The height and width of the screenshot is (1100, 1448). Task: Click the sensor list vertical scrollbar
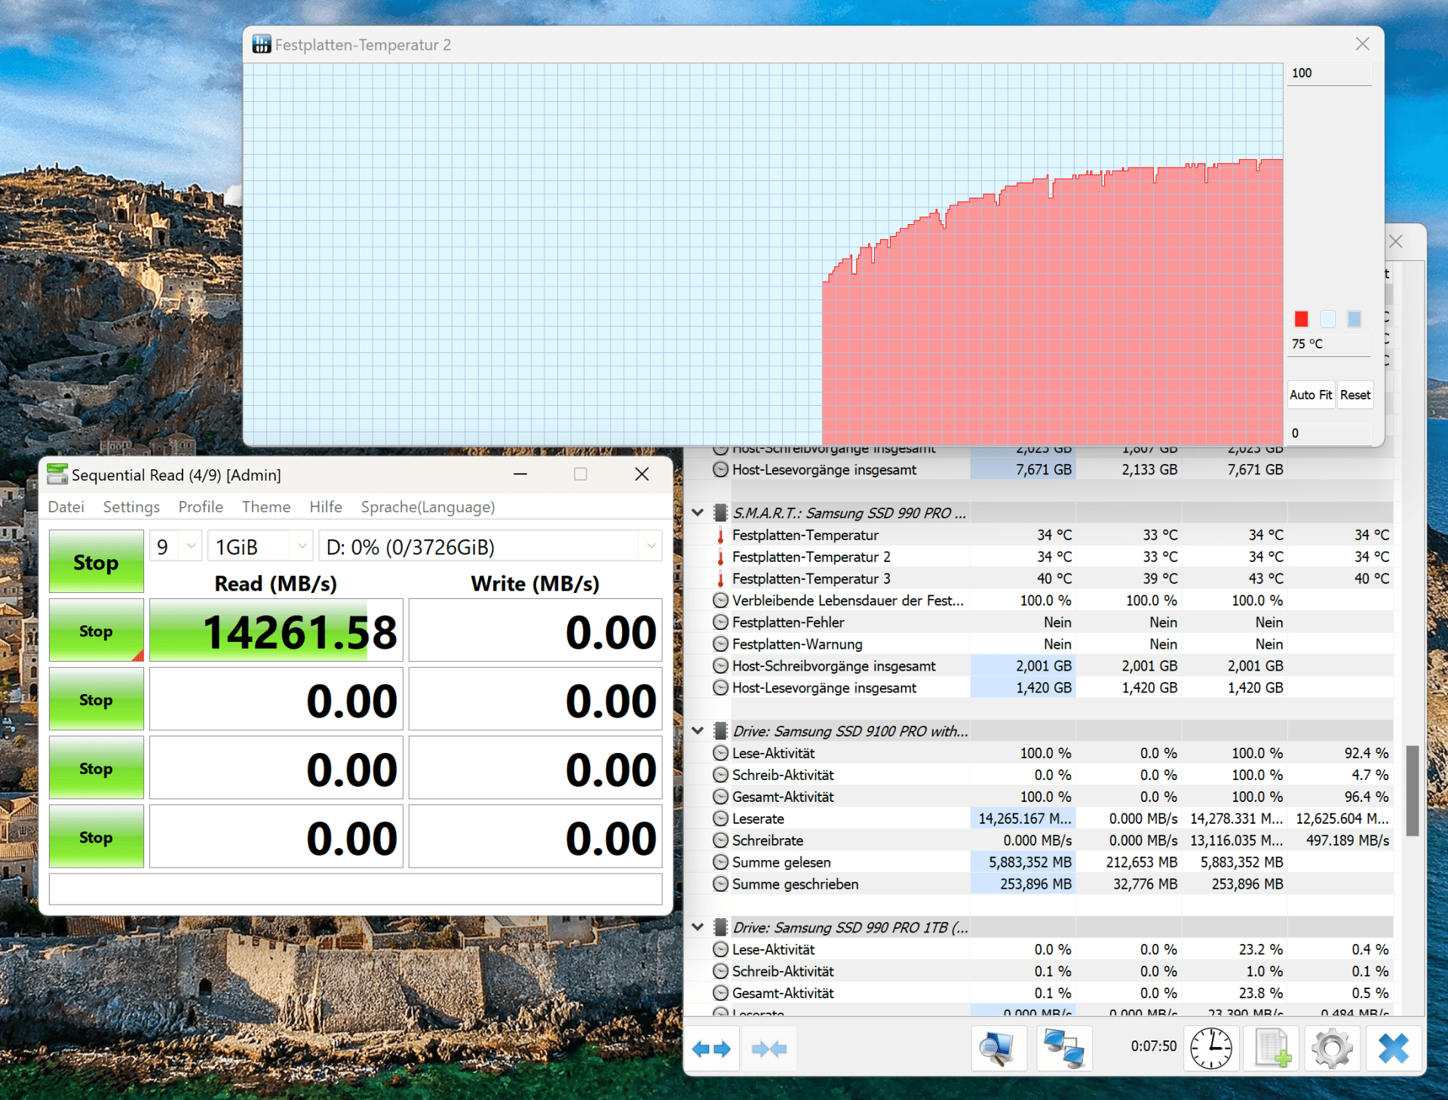[x=1413, y=791]
